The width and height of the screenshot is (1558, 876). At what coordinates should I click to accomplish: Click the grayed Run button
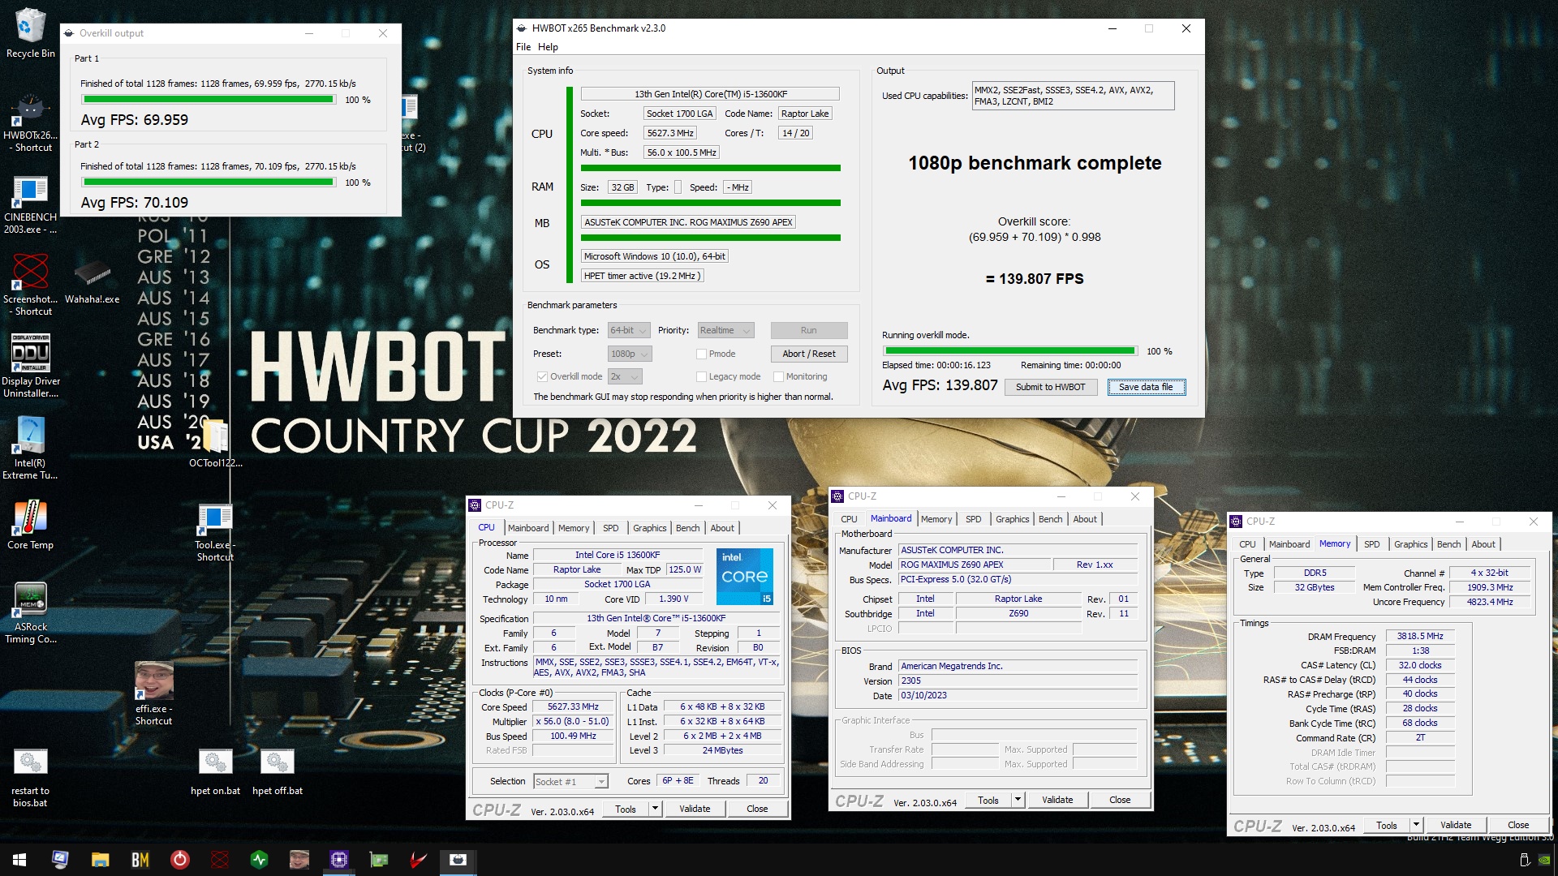[808, 330]
